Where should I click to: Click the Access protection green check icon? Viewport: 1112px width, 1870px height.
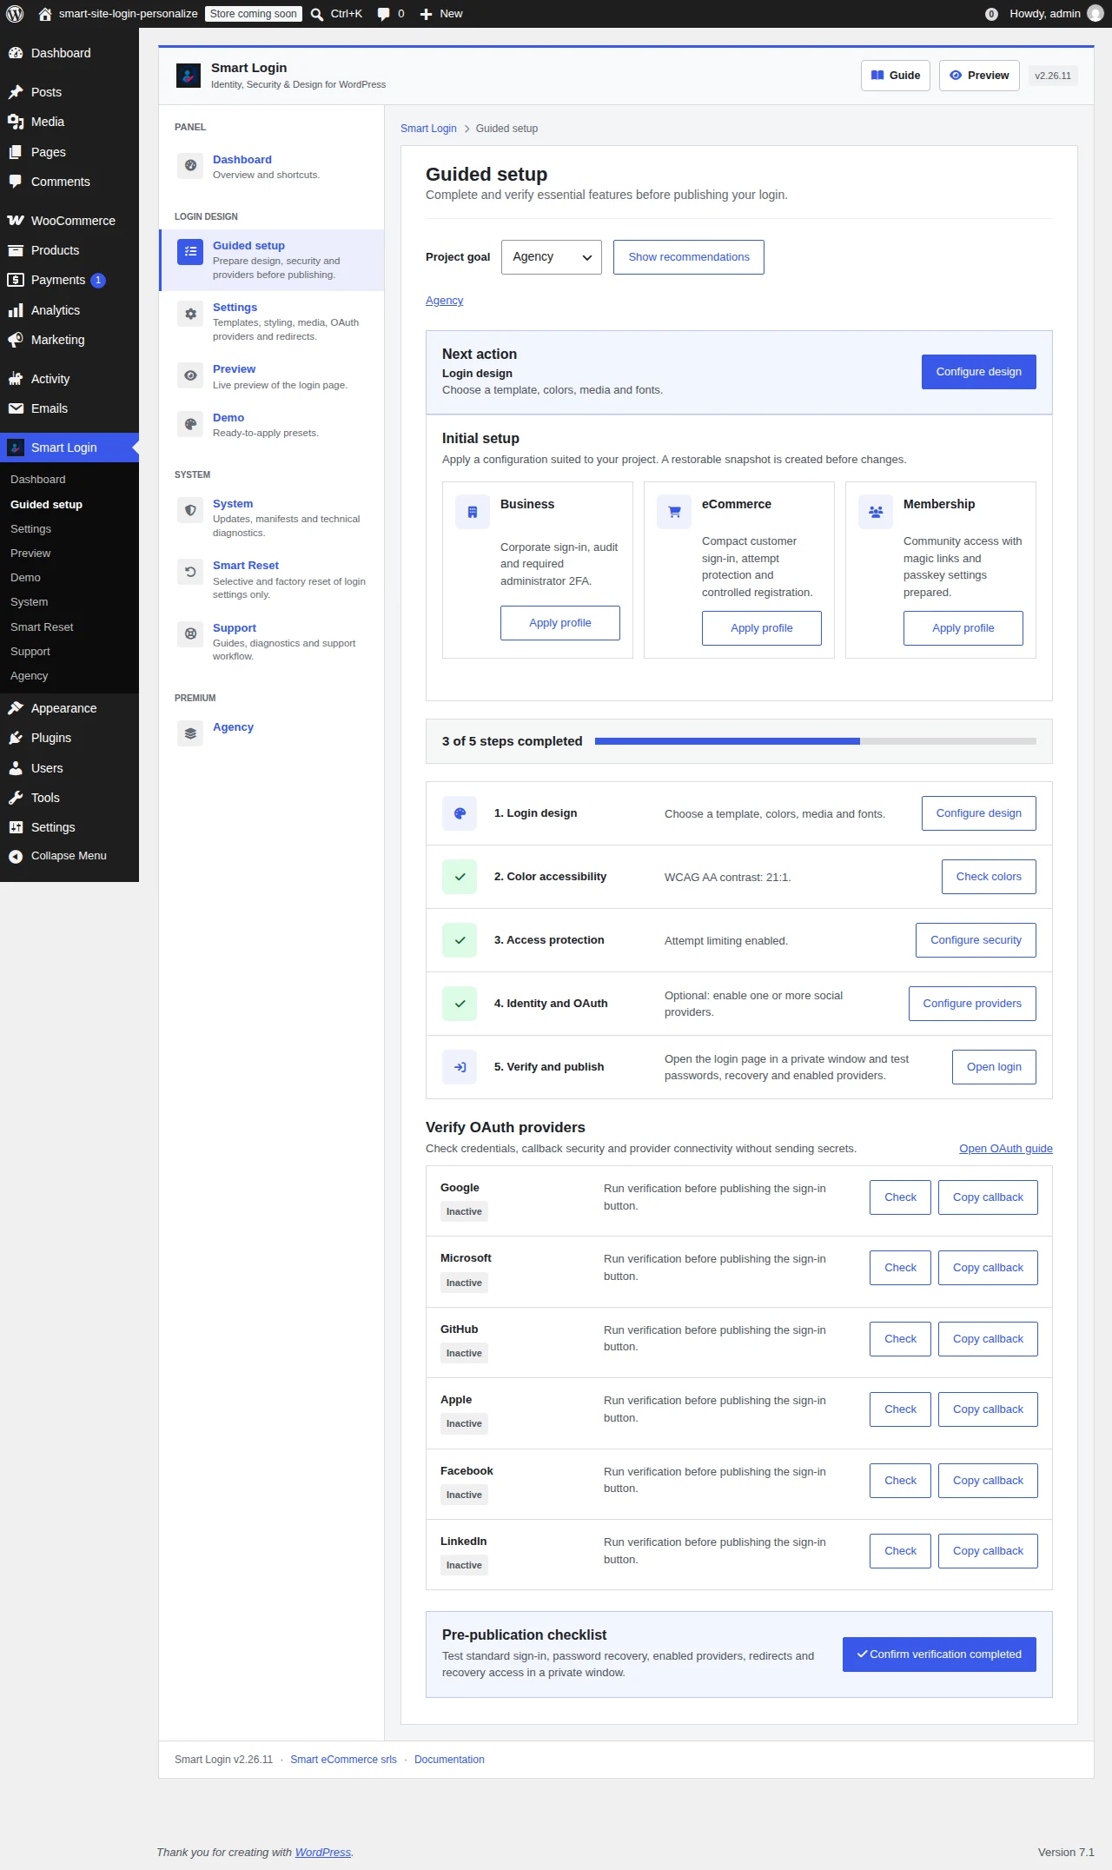click(x=460, y=940)
